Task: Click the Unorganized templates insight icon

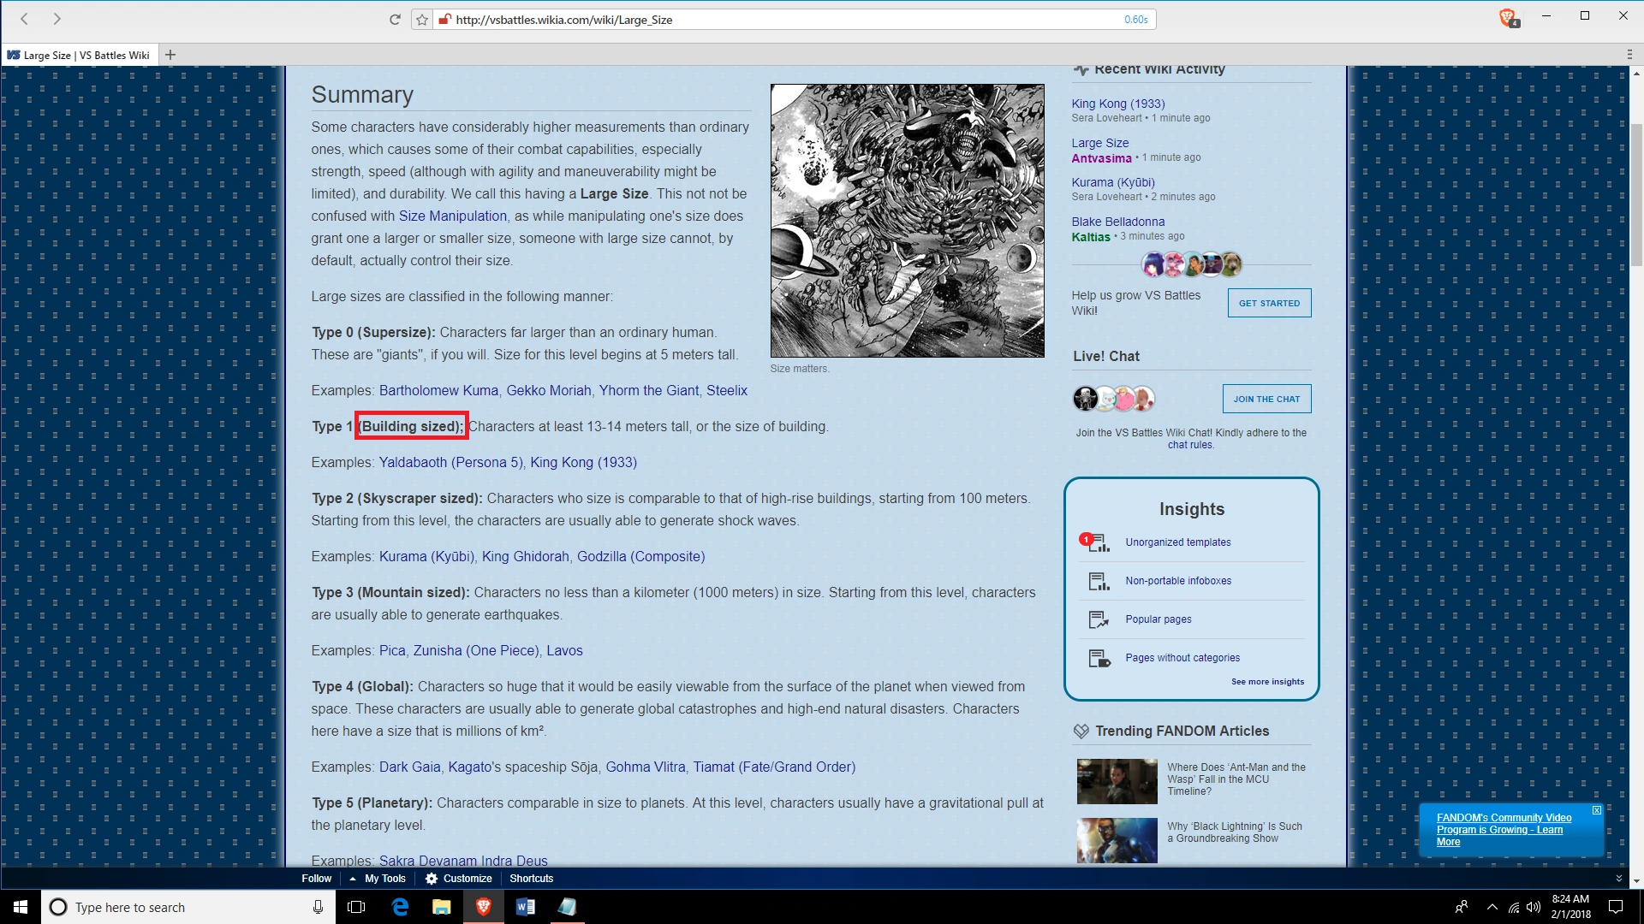Action: click(1099, 542)
